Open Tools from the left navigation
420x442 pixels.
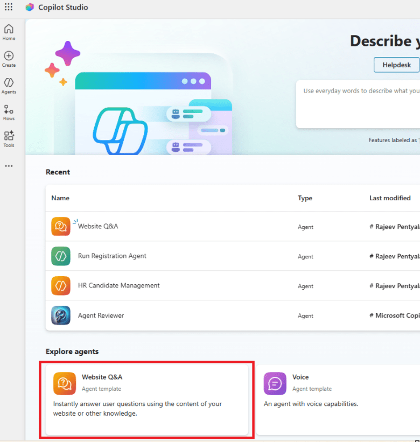(9, 139)
